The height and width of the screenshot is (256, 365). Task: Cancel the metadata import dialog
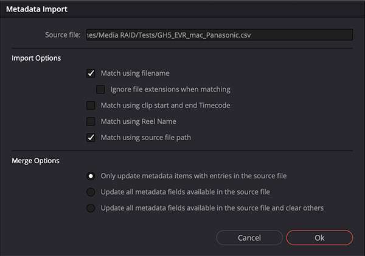pos(249,238)
